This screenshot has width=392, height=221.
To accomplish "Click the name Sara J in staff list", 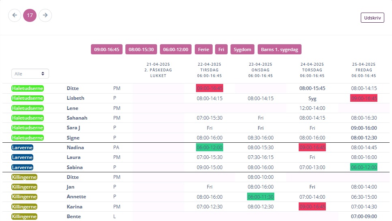I will coord(73,128).
